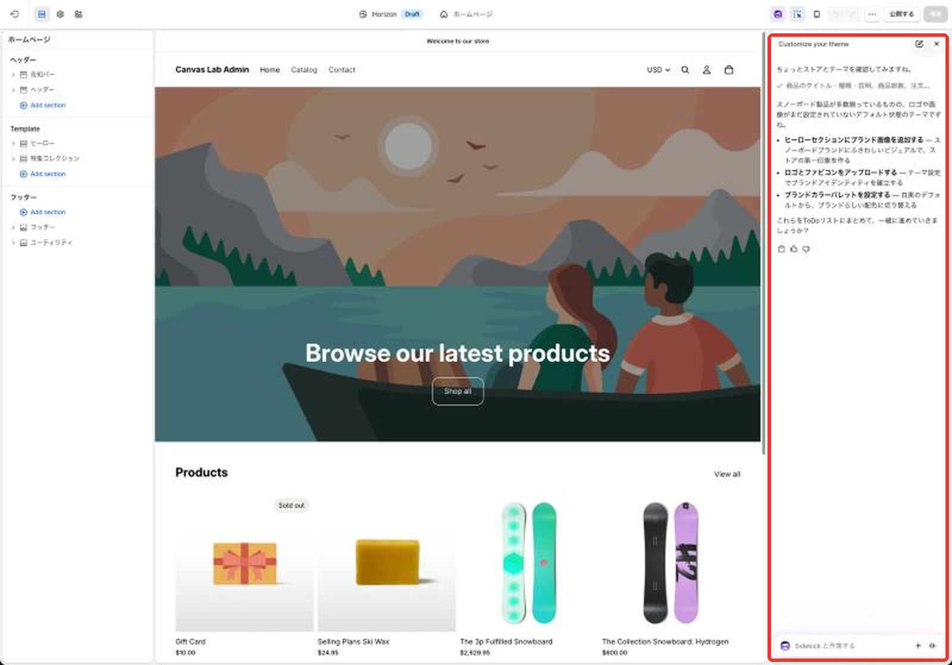Toggle the Sidekick assistant icon in the top bar
Screen dimensions: 952x665
[778, 14]
